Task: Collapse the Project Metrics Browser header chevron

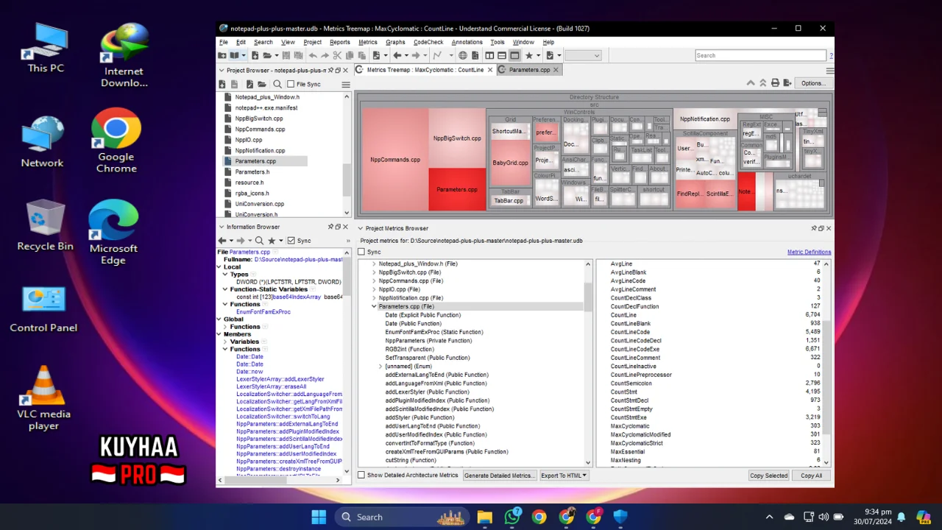Action: [x=361, y=228]
